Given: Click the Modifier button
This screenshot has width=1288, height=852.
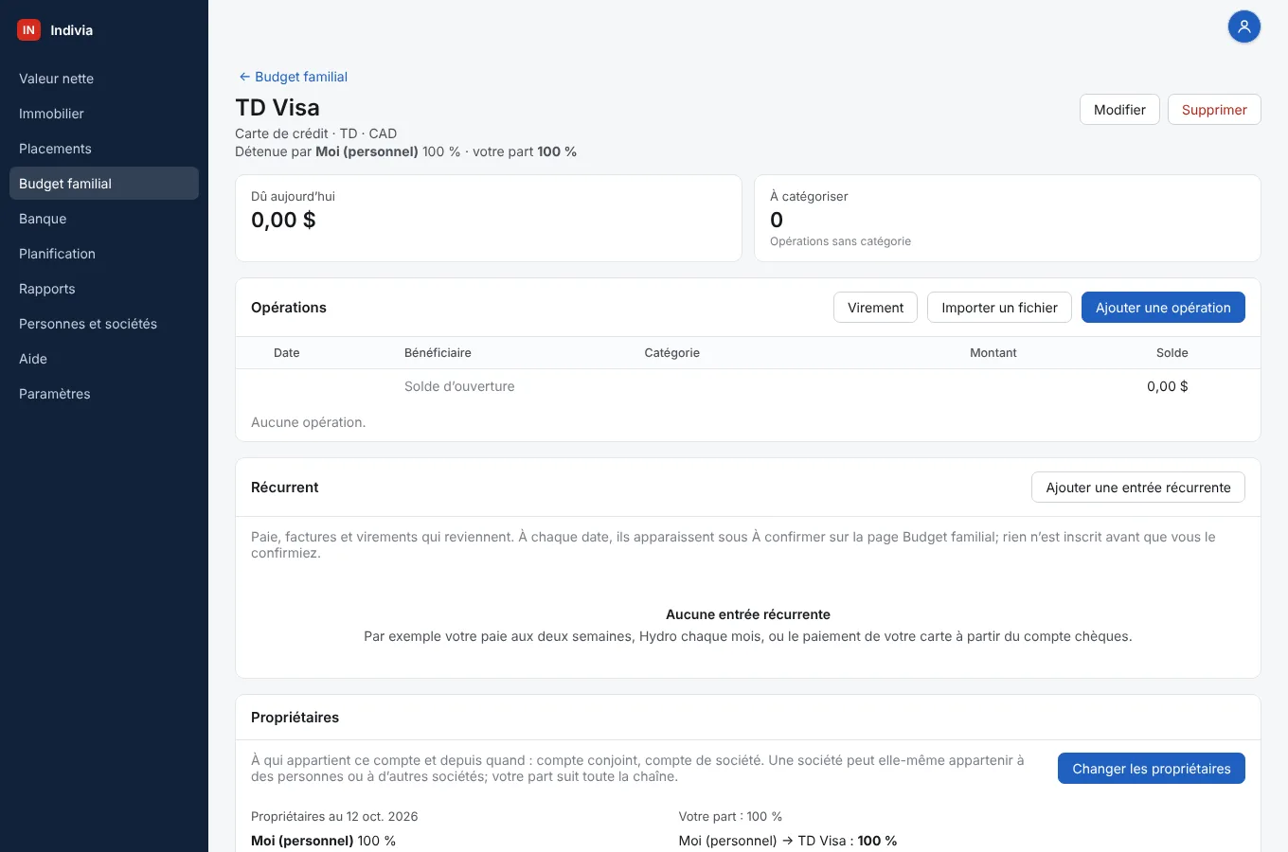Looking at the screenshot, I should click(1119, 110).
